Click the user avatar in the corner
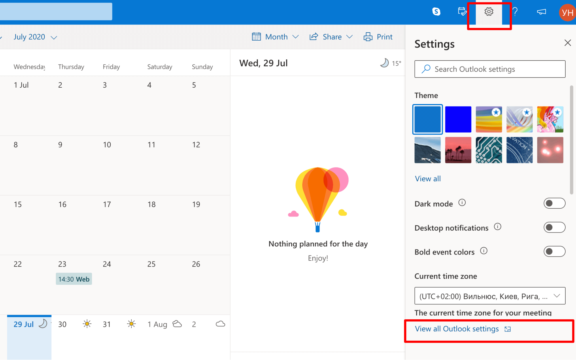Viewport: 576px width, 360px height. point(567,12)
